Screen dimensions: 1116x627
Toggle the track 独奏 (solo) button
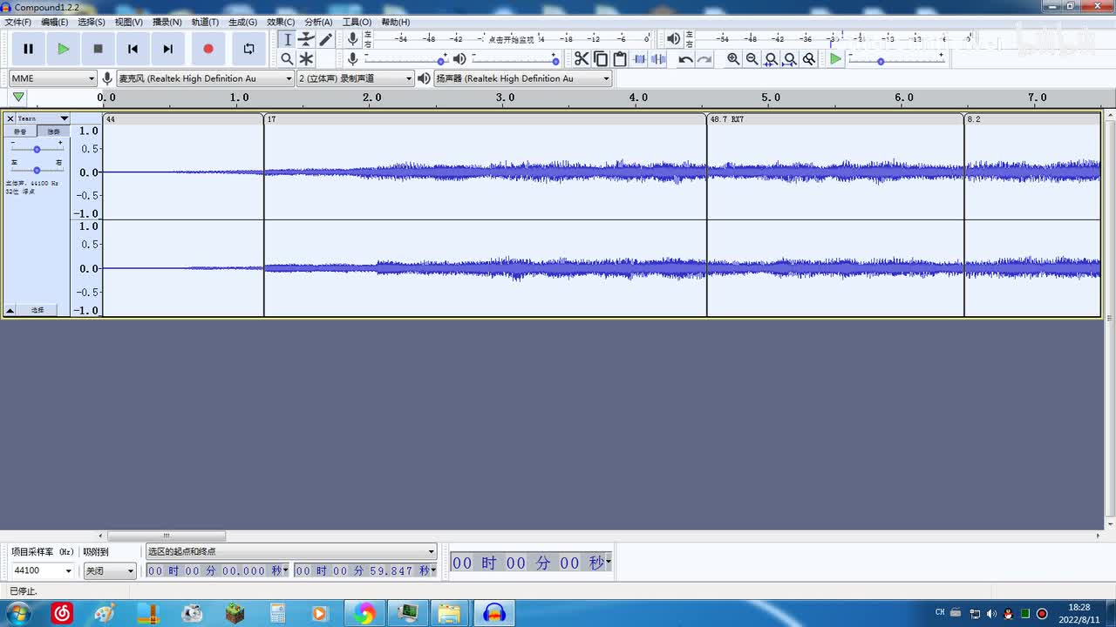[x=53, y=131]
